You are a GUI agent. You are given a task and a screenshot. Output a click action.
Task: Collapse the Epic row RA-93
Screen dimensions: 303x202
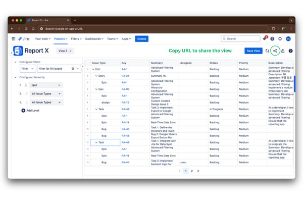click(x=96, y=89)
